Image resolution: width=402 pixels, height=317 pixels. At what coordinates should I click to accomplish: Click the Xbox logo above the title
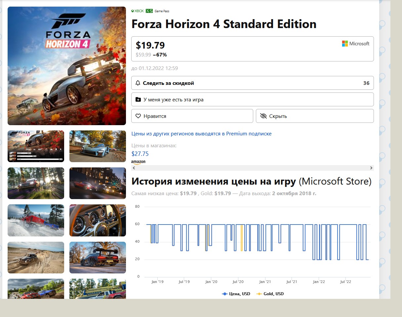coord(138,11)
